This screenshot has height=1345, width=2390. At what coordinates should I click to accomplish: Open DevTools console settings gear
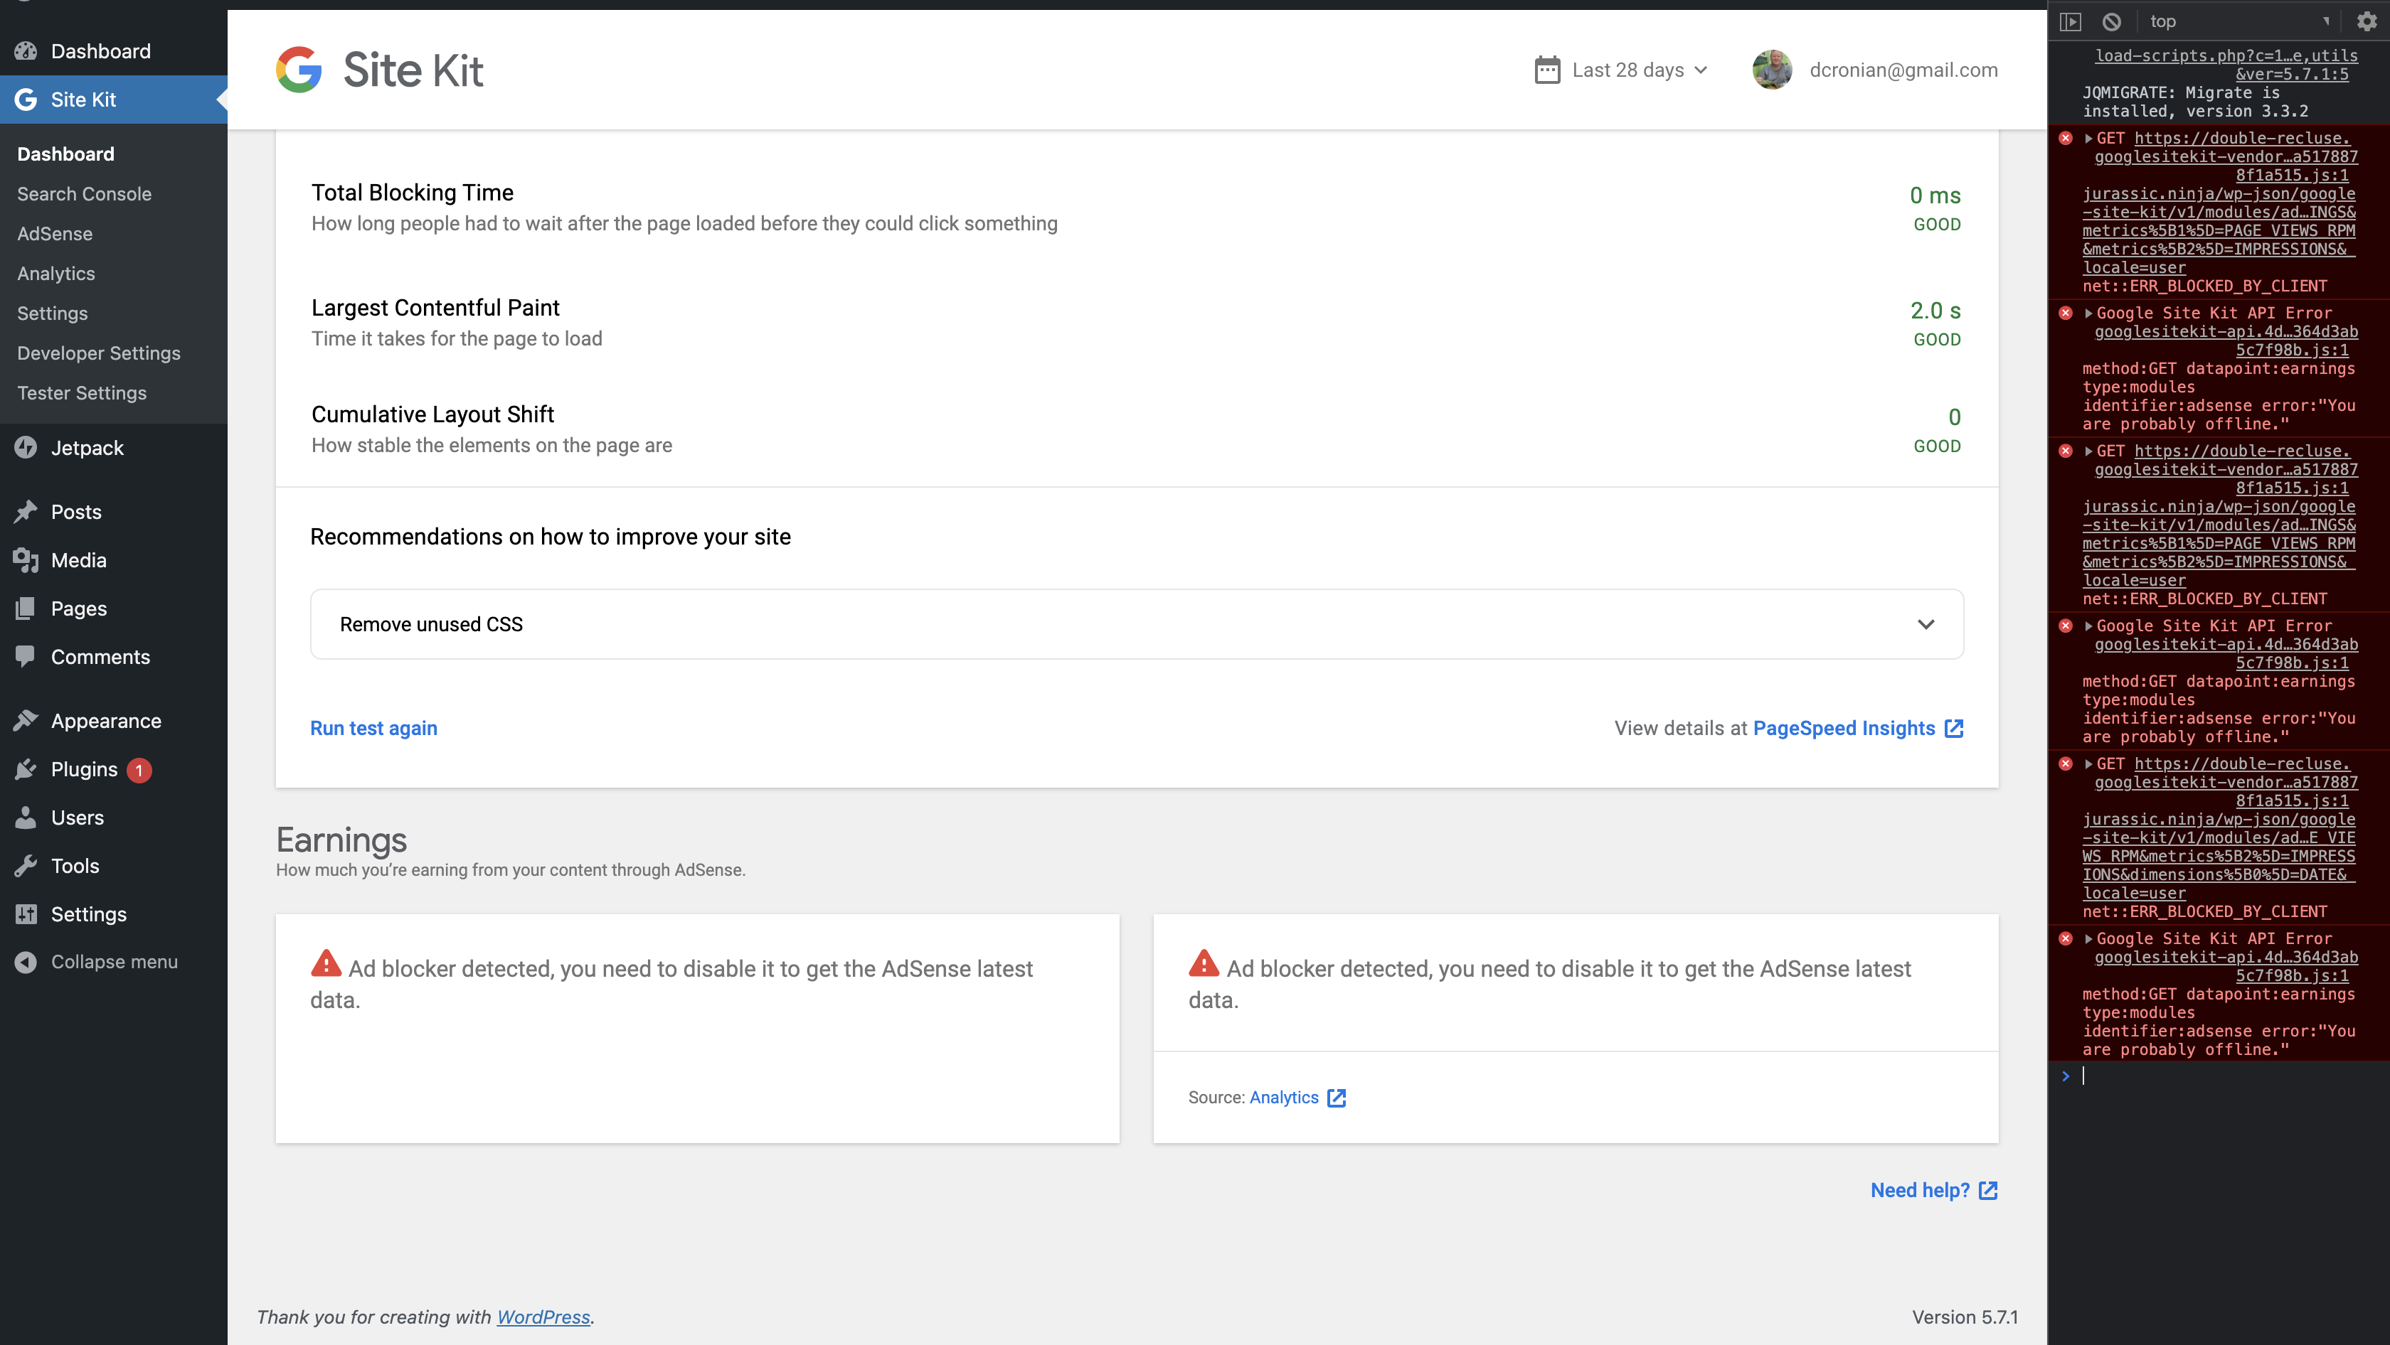pyautogui.click(x=2367, y=21)
